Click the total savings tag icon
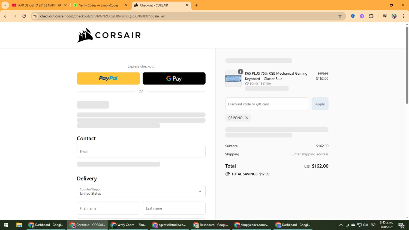This screenshot has height=230, width=409. coord(227,174)
